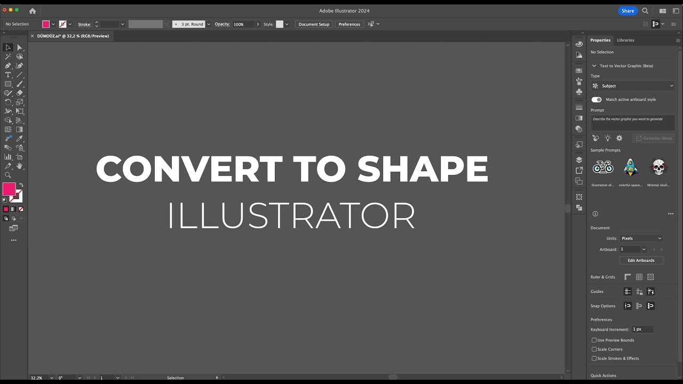Enable Scale Strokes & Effects checkbox
Image resolution: width=683 pixels, height=384 pixels.
tap(594, 358)
